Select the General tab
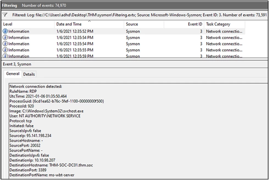269x180 pixels. [x=12, y=74]
